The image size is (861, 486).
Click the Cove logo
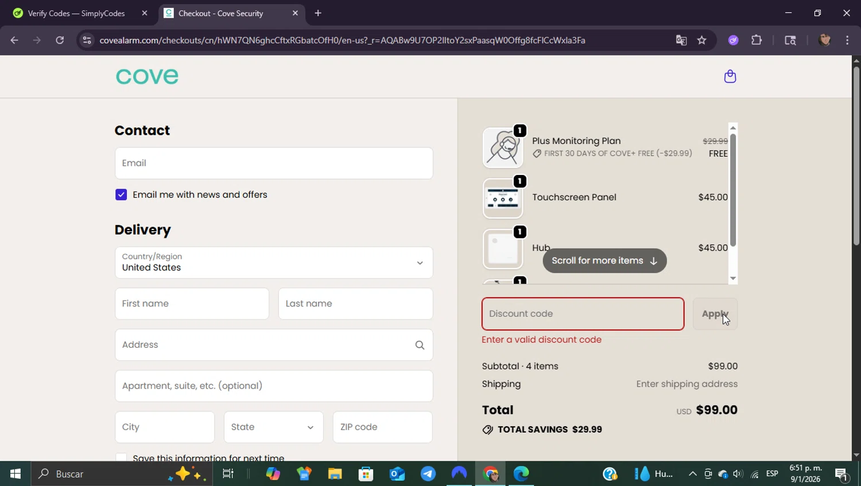tap(147, 76)
